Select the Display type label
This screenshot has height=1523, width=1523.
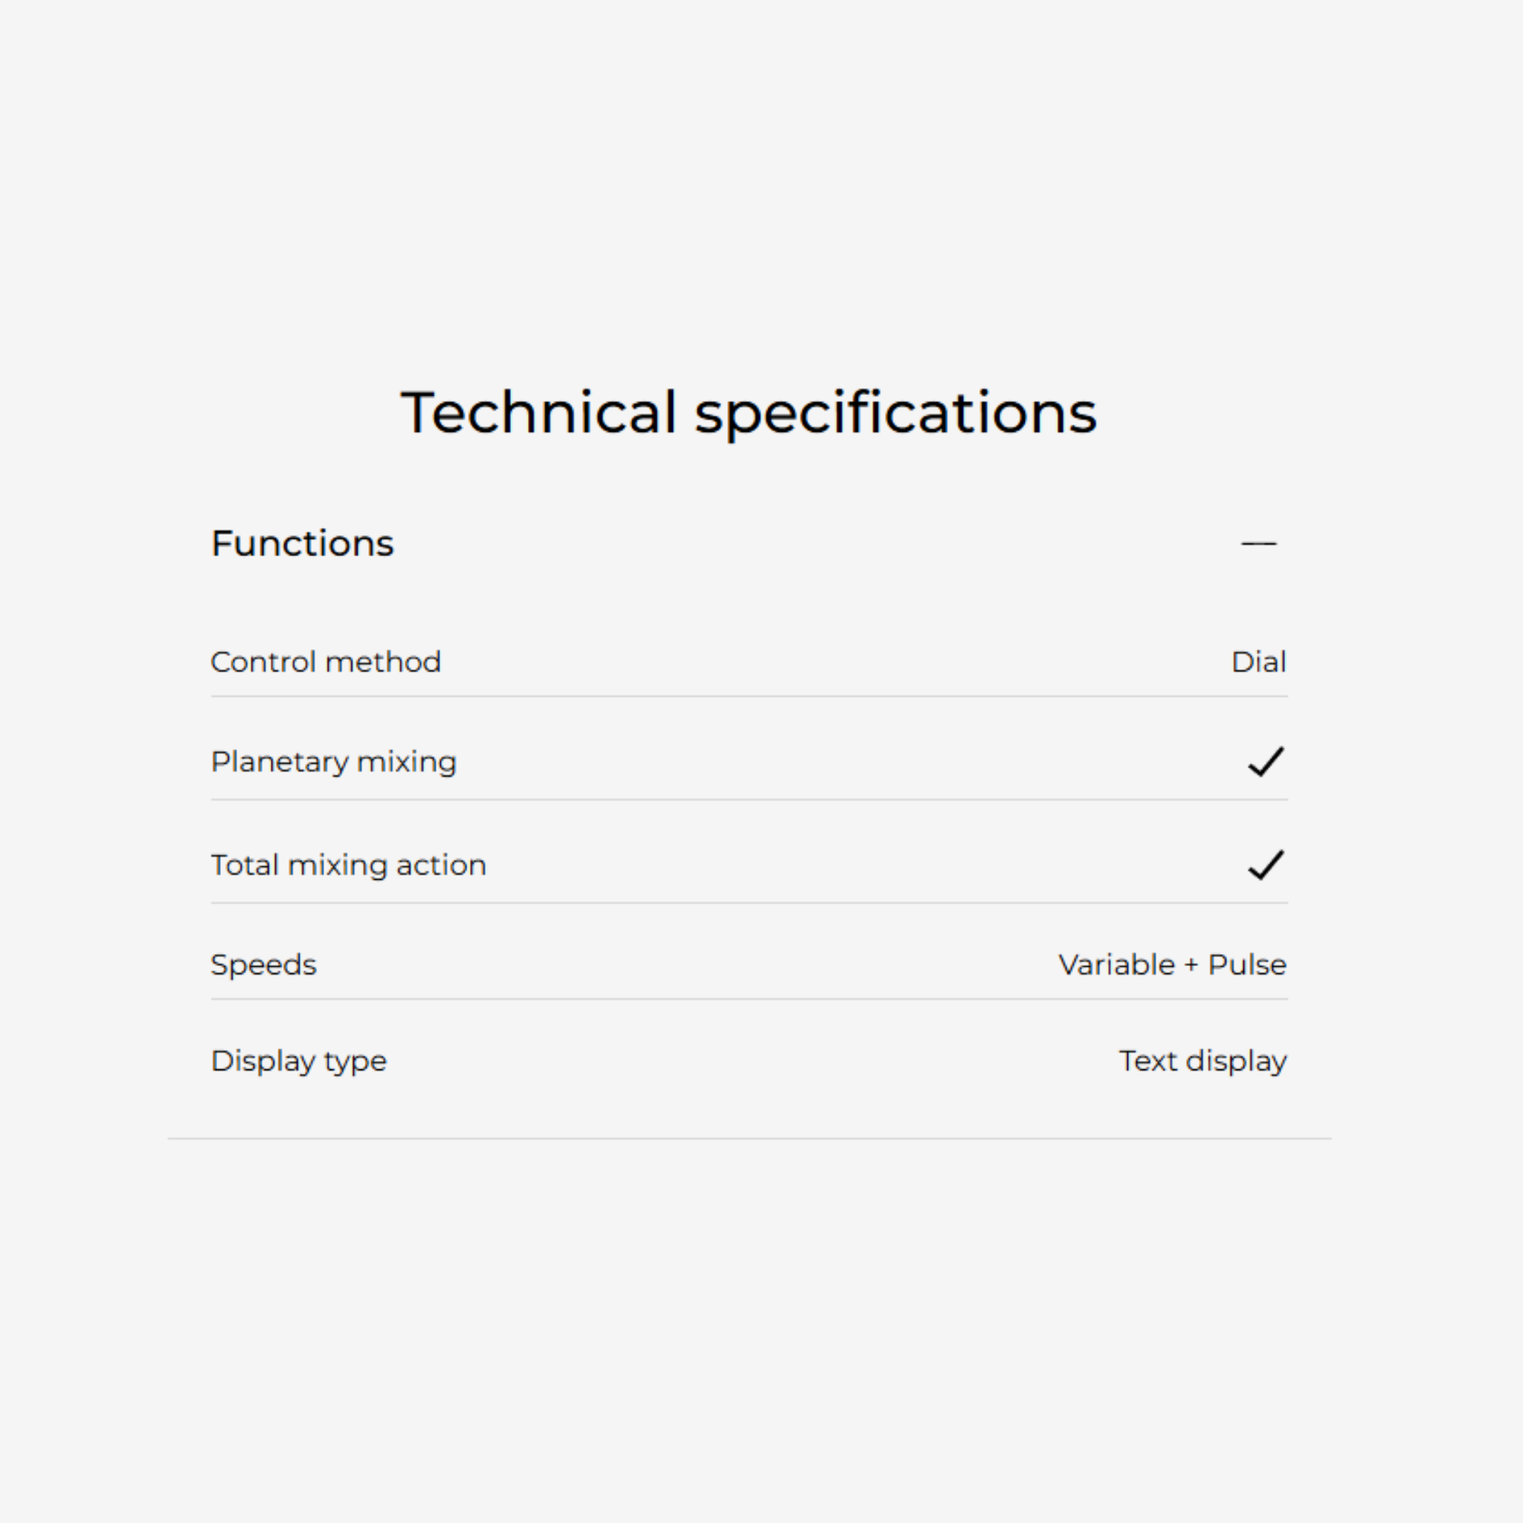click(x=299, y=1062)
